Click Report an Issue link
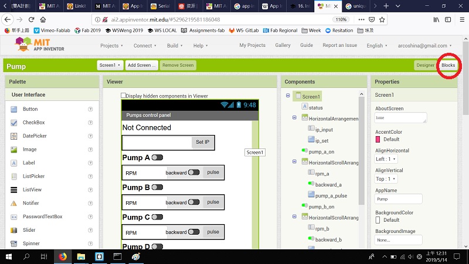This screenshot has width=469, height=264. (339, 45)
